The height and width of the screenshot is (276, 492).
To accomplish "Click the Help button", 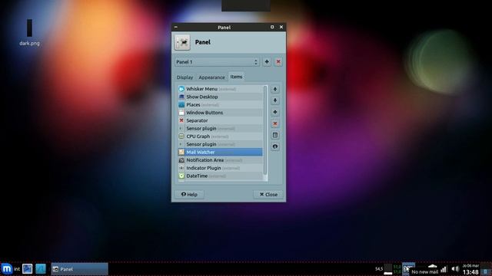I will coord(189,194).
